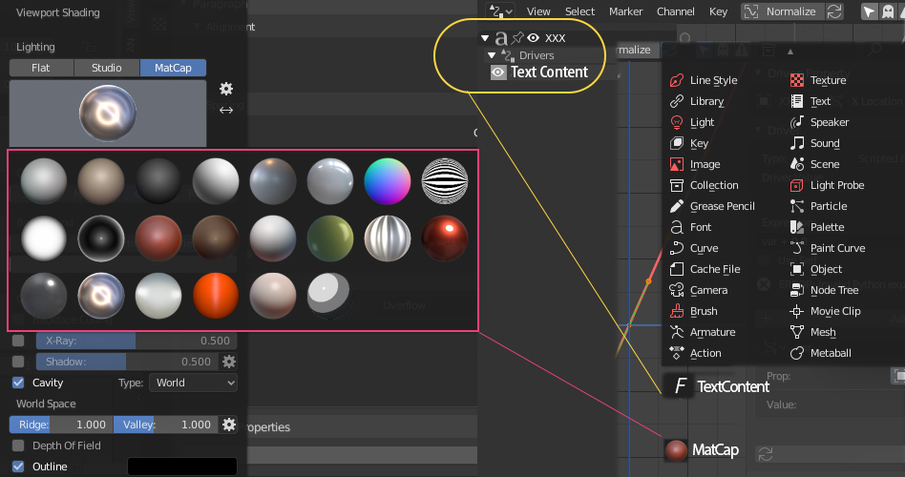This screenshot has width=905, height=477.
Task: Select the zebra-striped MatCap sphere
Action: [x=445, y=181]
